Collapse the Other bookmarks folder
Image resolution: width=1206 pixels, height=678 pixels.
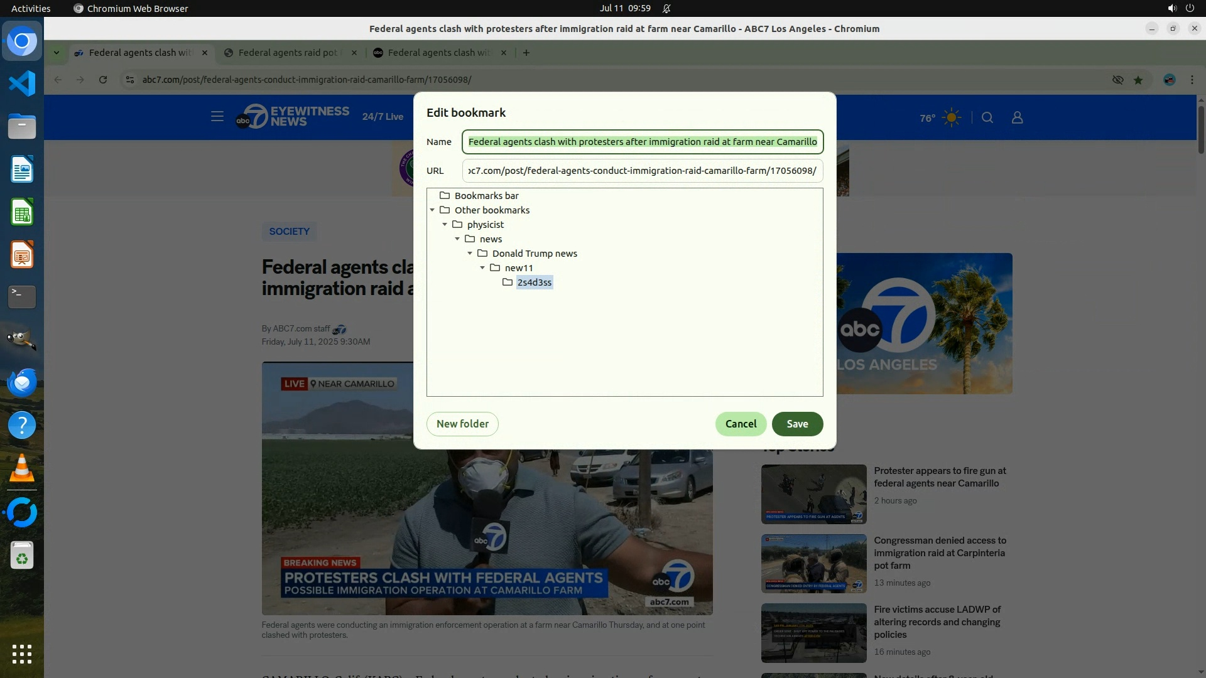(432, 210)
